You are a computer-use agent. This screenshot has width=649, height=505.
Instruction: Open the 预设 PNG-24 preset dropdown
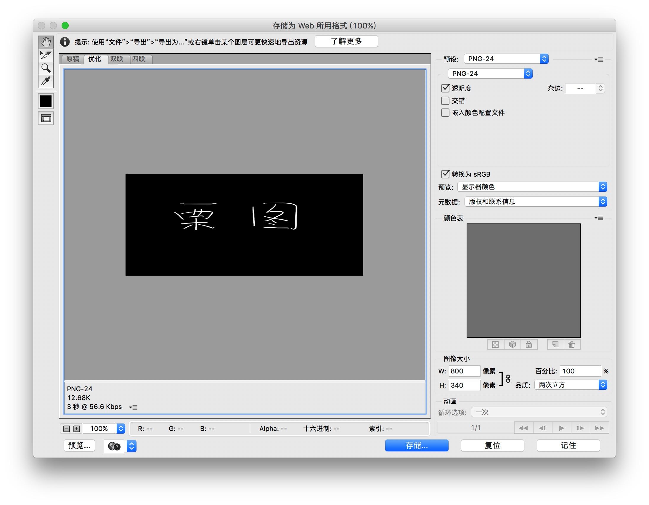(x=506, y=59)
